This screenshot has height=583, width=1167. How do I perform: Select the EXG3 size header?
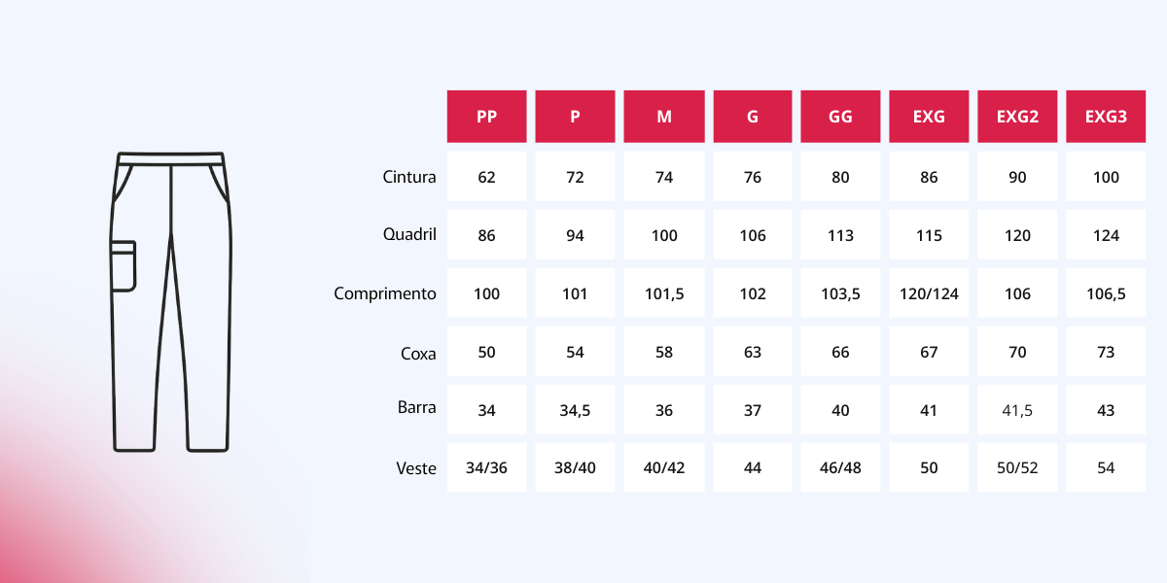click(1106, 117)
